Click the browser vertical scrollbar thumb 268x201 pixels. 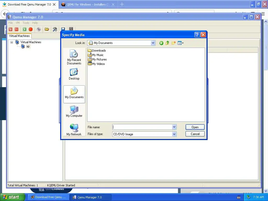point(266,47)
